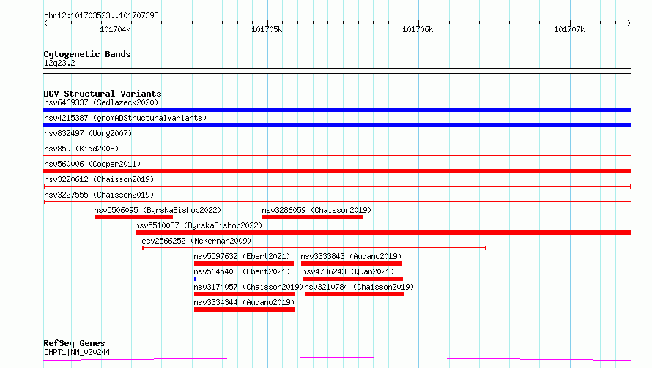Open variant nsv3210784 (Chaisson2019) label

coord(359,287)
